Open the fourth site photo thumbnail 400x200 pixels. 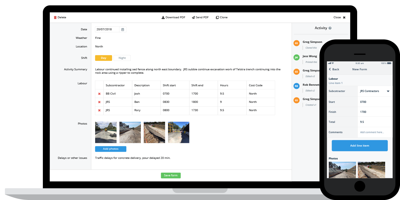179,132
